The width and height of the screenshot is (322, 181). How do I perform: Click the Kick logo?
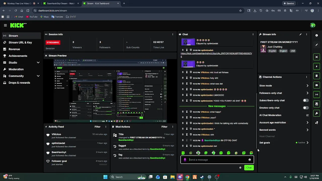click(x=18, y=25)
